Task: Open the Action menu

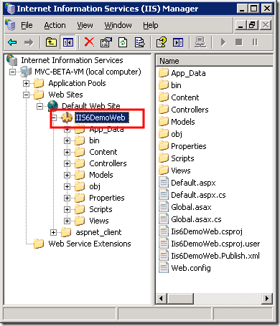Action: 55,25
